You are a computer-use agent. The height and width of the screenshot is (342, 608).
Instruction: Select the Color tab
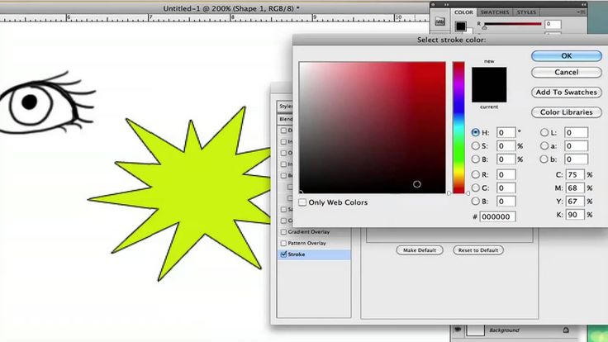tap(463, 12)
